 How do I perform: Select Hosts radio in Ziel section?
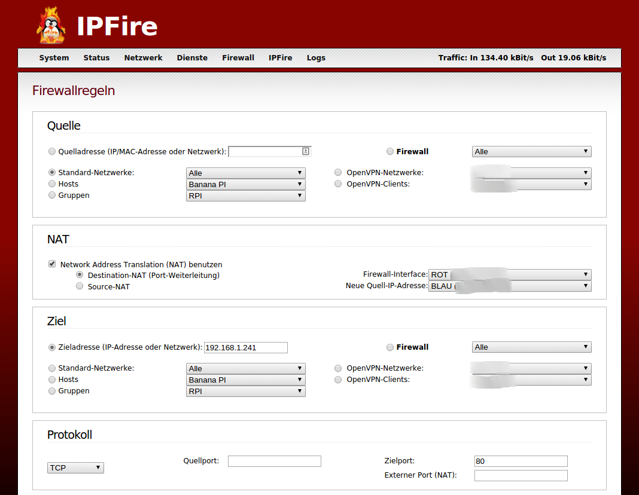coord(52,380)
